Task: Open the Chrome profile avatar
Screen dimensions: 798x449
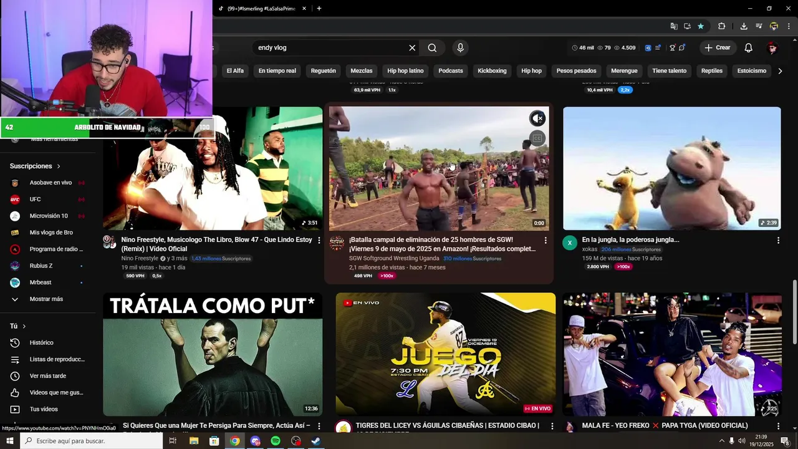Action: 774,26
